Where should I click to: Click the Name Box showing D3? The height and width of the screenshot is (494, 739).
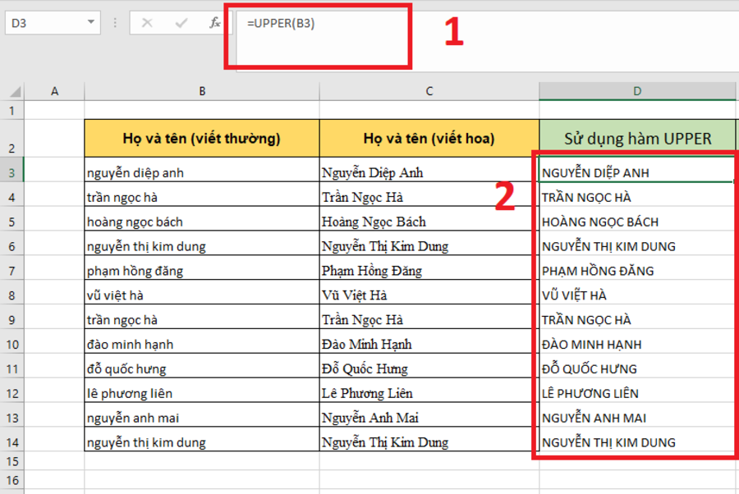point(53,23)
